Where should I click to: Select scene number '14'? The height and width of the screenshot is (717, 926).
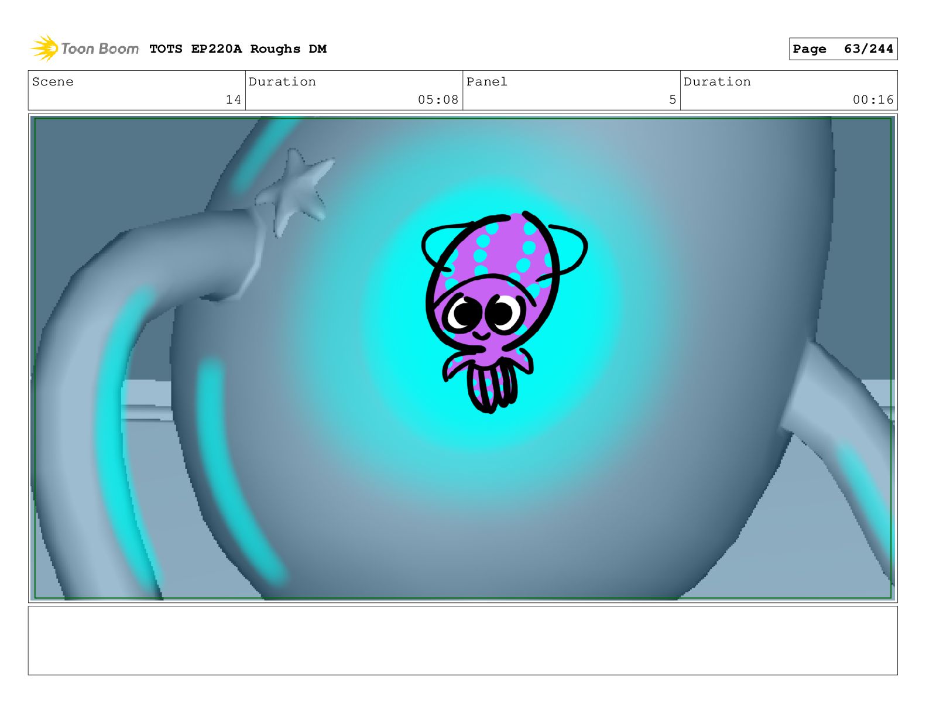tap(234, 100)
